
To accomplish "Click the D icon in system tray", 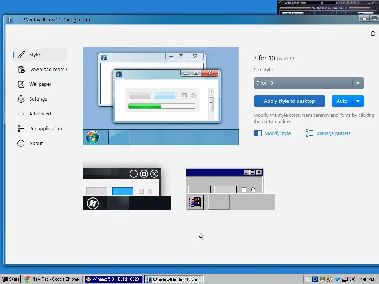I will (315, 279).
